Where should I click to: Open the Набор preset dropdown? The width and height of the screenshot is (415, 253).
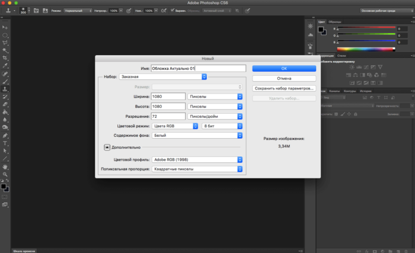tap(162, 76)
